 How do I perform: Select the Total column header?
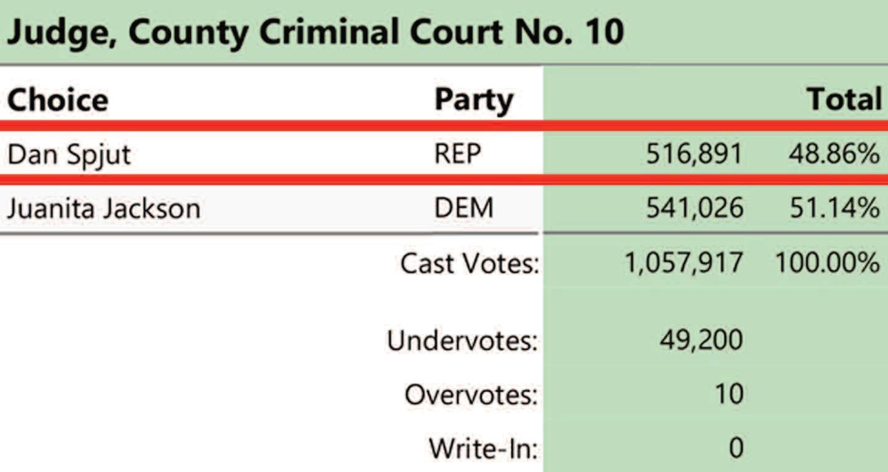click(x=844, y=100)
